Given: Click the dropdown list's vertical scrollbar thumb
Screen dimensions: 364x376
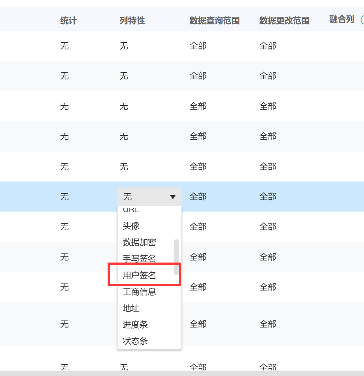Looking at the screenshot, I should pyautogui.click(x=176, y=257).
